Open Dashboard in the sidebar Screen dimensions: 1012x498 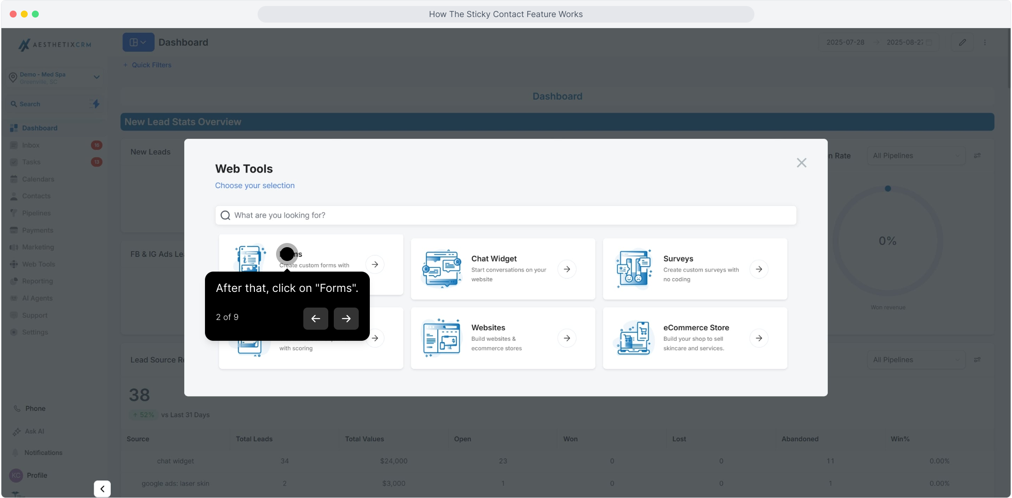[x=55, y=128]
